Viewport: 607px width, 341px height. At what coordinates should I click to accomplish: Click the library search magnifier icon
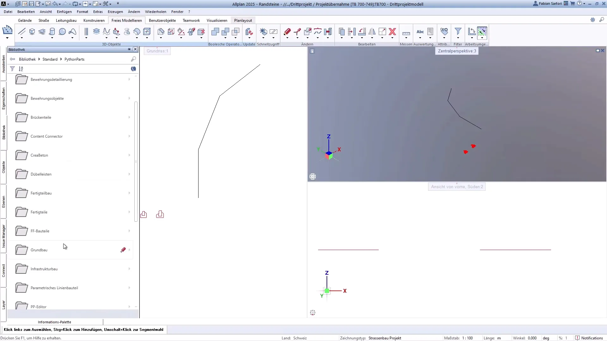click(x=133, y=59)
